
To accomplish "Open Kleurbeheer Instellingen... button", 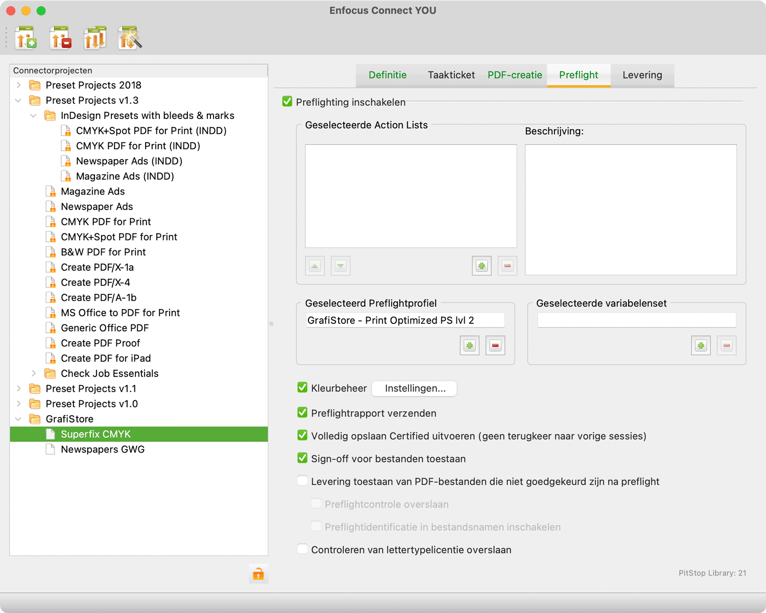I will (x=415, y=388).
